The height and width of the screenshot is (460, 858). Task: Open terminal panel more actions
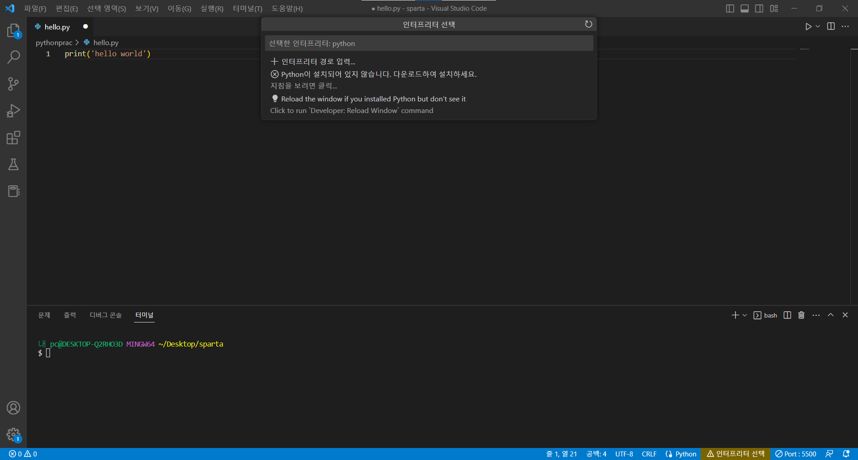click(x=816, y=315)
